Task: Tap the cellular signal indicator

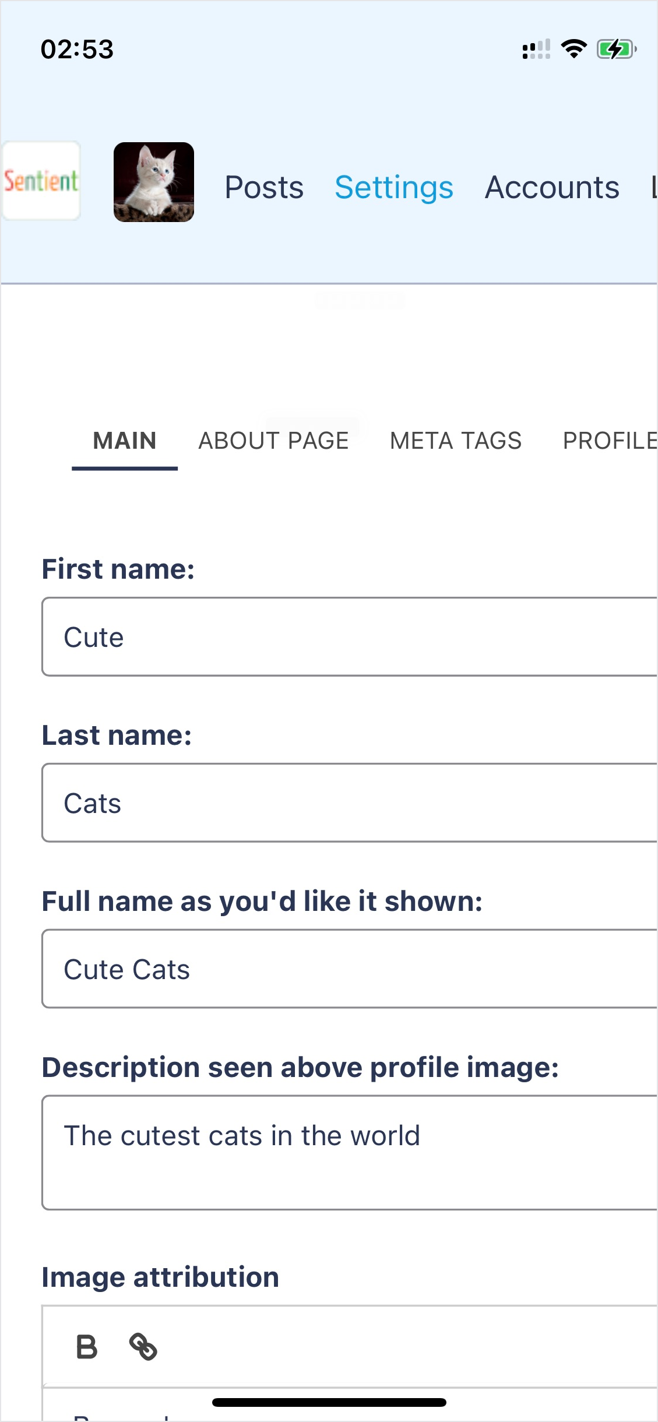Action: [x=536, y=50]
